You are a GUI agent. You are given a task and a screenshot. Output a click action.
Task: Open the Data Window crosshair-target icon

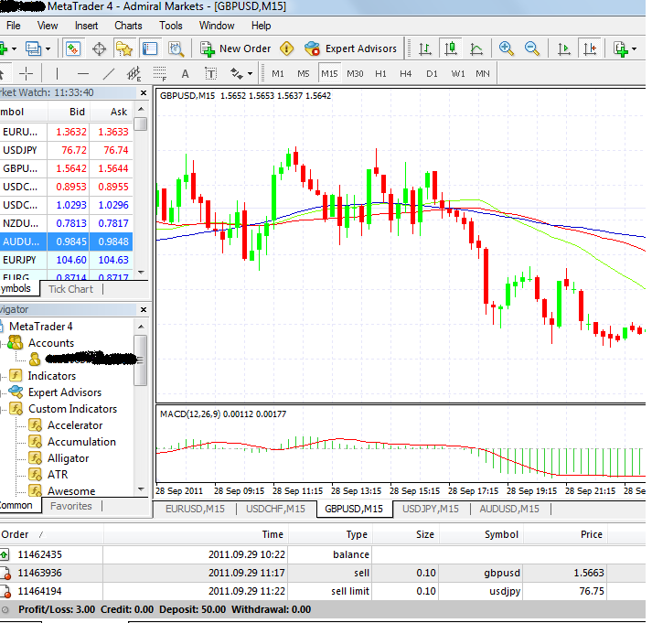pos(99,48)
